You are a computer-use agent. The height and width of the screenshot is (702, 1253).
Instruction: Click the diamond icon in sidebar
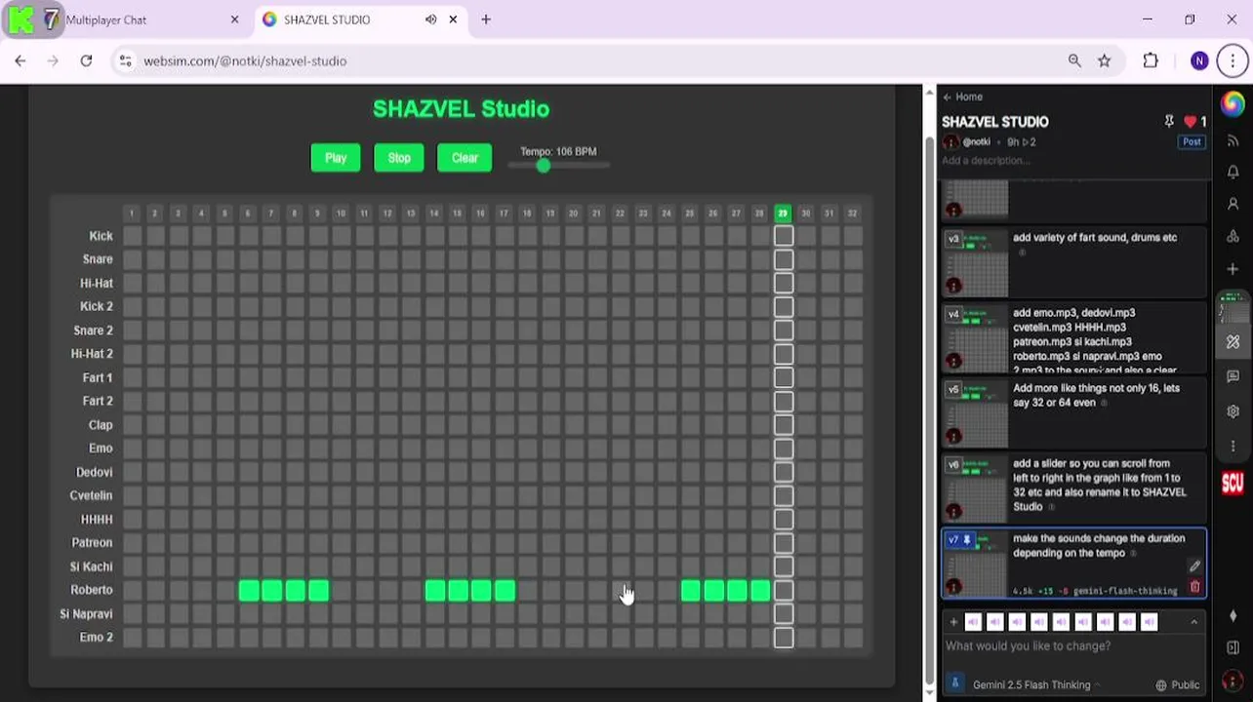(x=1233, y=615)
